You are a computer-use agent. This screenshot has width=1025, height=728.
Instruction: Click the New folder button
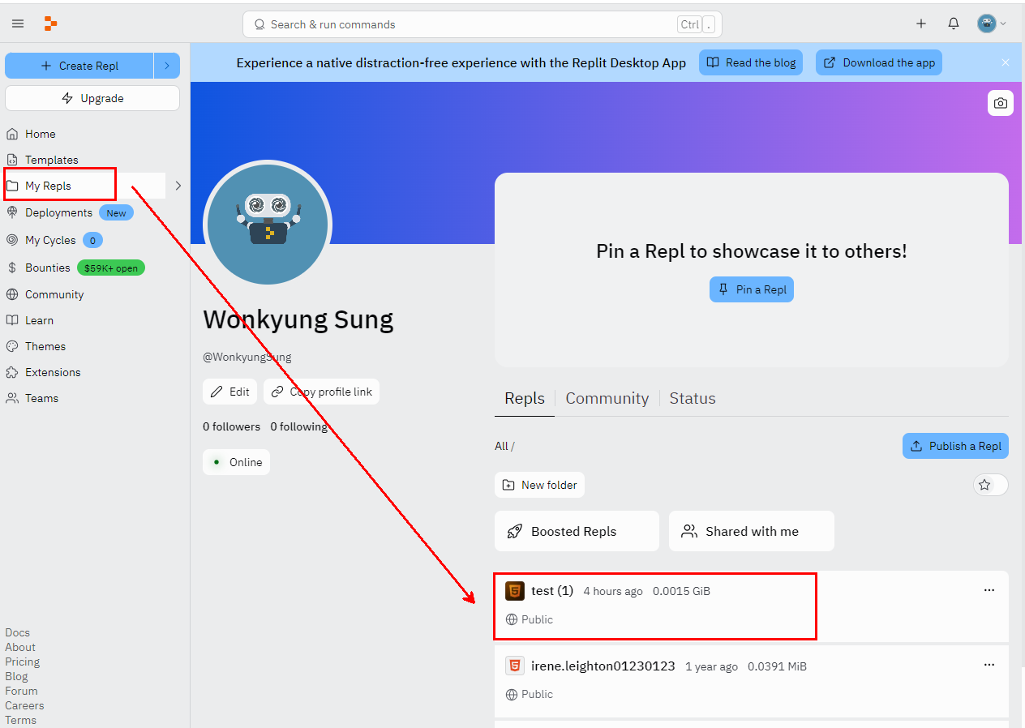(539, 485)
